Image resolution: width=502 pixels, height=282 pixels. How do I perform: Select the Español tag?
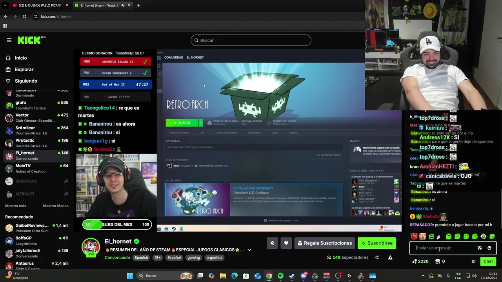tap(174, 258)
